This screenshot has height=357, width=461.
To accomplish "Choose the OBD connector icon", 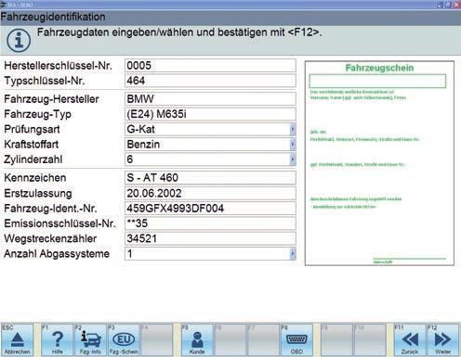I will pos(296,339).
